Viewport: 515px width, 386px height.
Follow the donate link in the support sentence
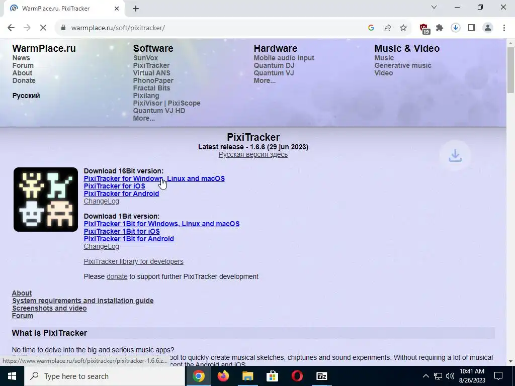117,277
